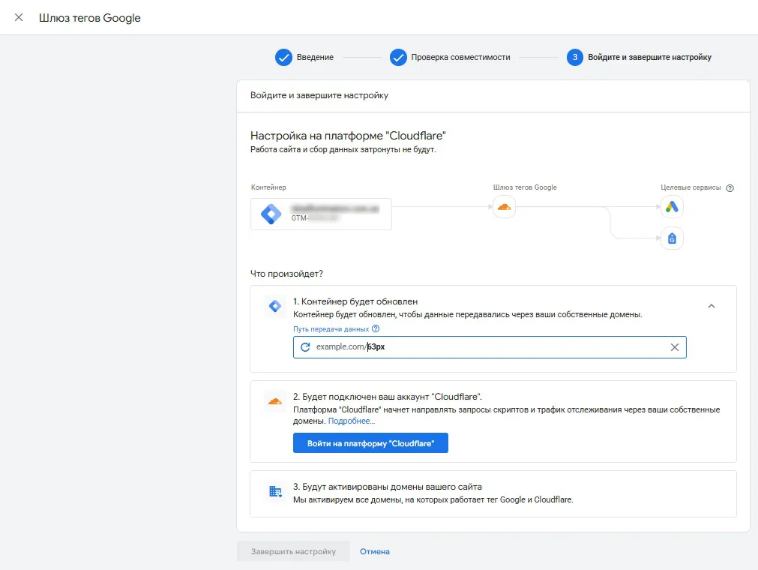Go to the Проверка совместимости step

coord(450,57)
